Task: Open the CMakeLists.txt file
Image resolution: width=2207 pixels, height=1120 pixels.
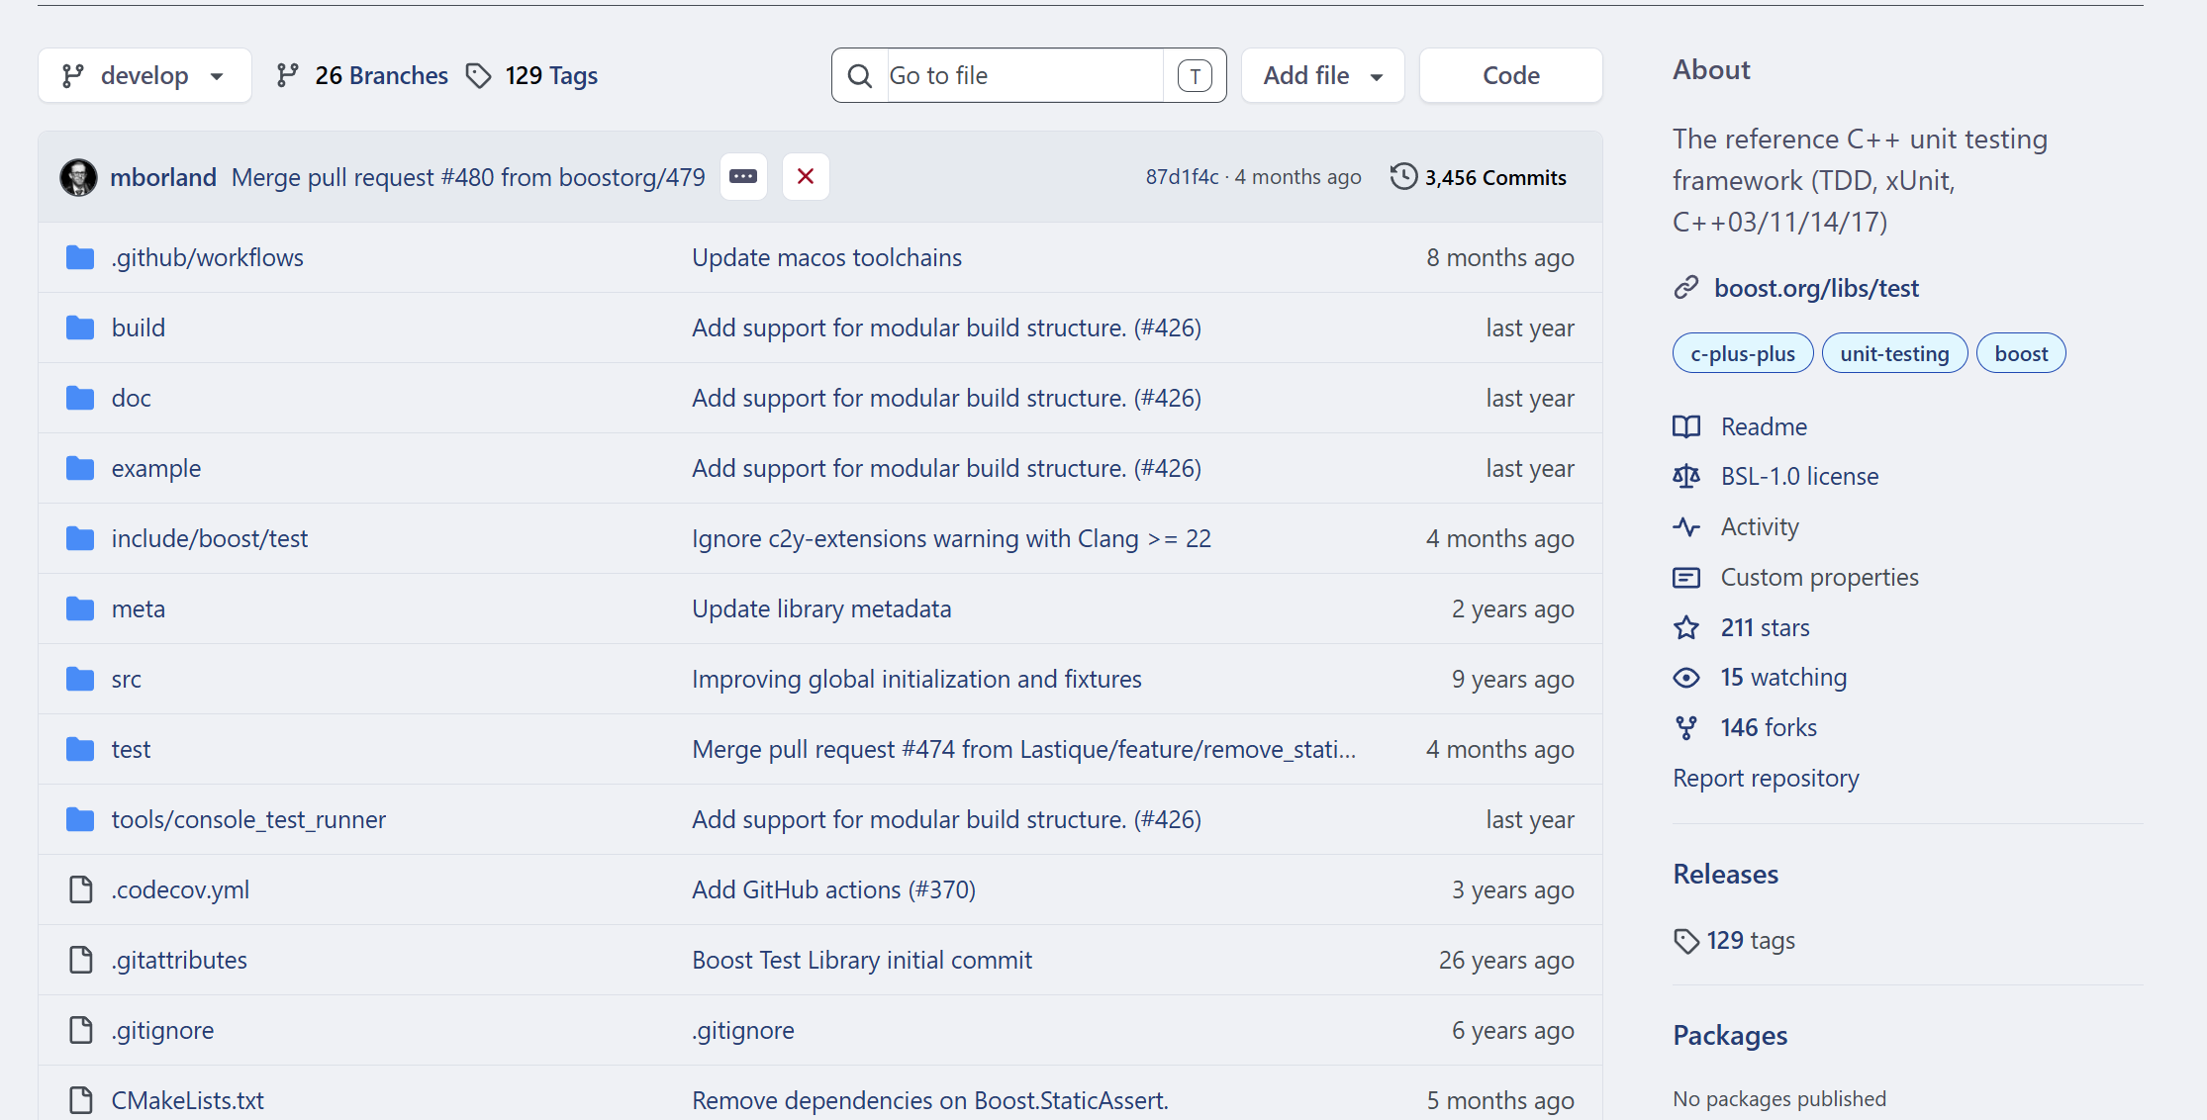Action: (188, 1100)
